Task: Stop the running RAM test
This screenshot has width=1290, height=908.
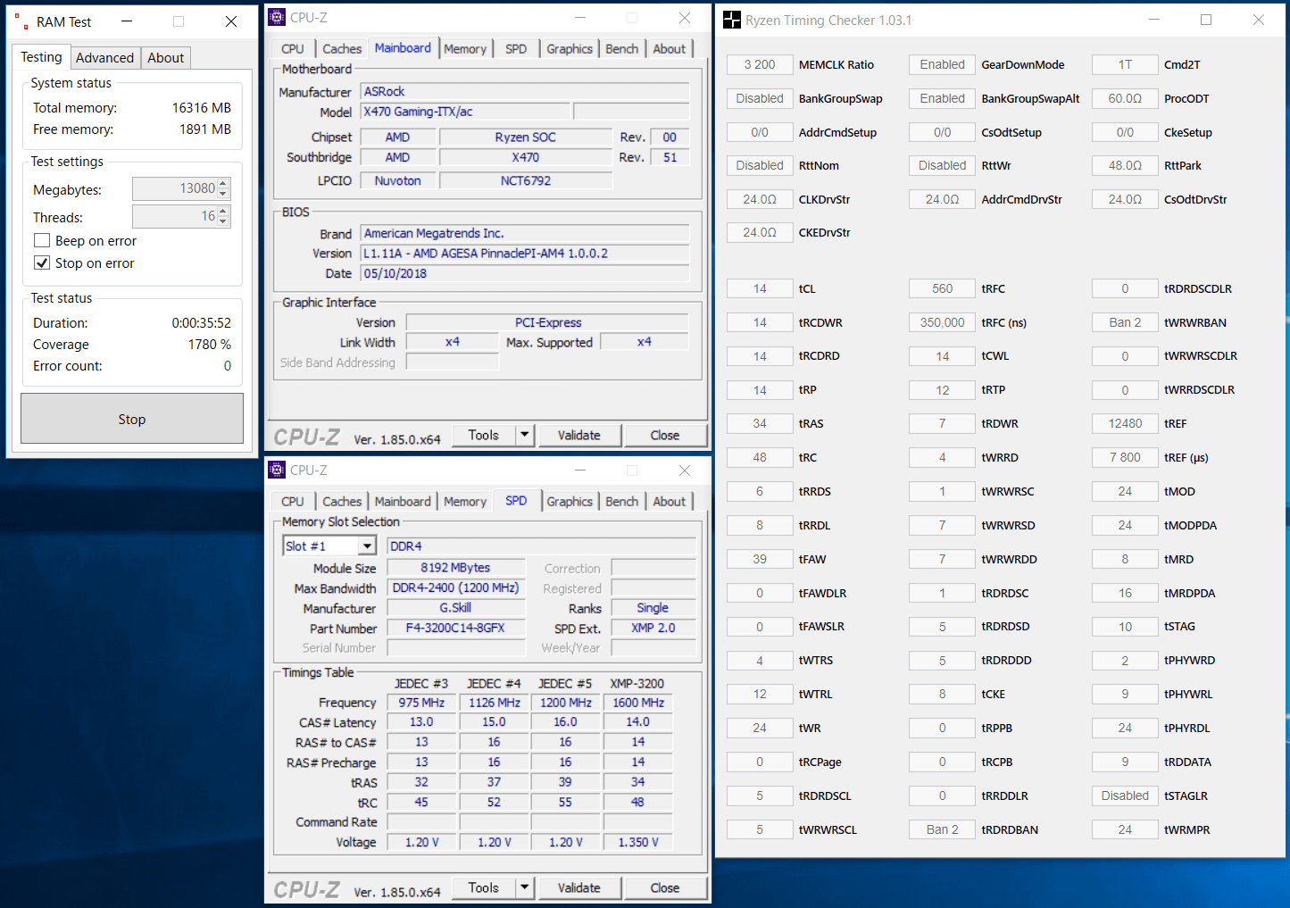Action: [132, 419]
